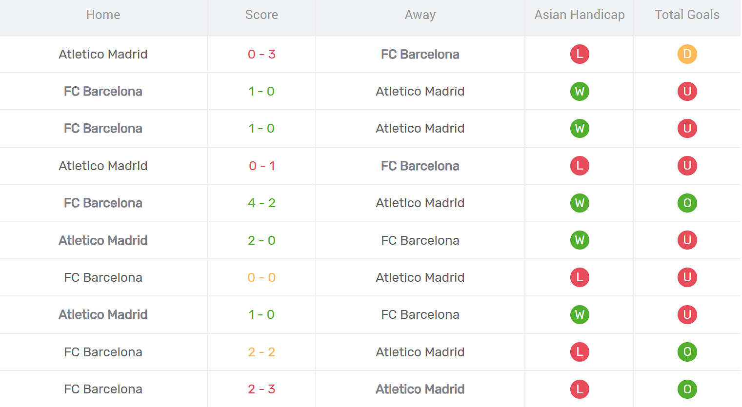This screenshot has width=742, height=407.
Task: Click the Home column header
Action: coord(103,15)
